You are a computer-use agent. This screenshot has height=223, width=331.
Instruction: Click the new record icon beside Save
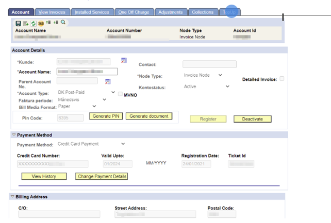[x=26, y=23]
